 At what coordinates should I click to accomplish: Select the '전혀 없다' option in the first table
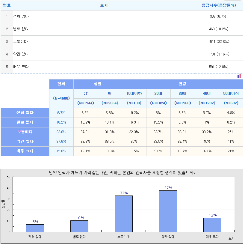point(21,16)
